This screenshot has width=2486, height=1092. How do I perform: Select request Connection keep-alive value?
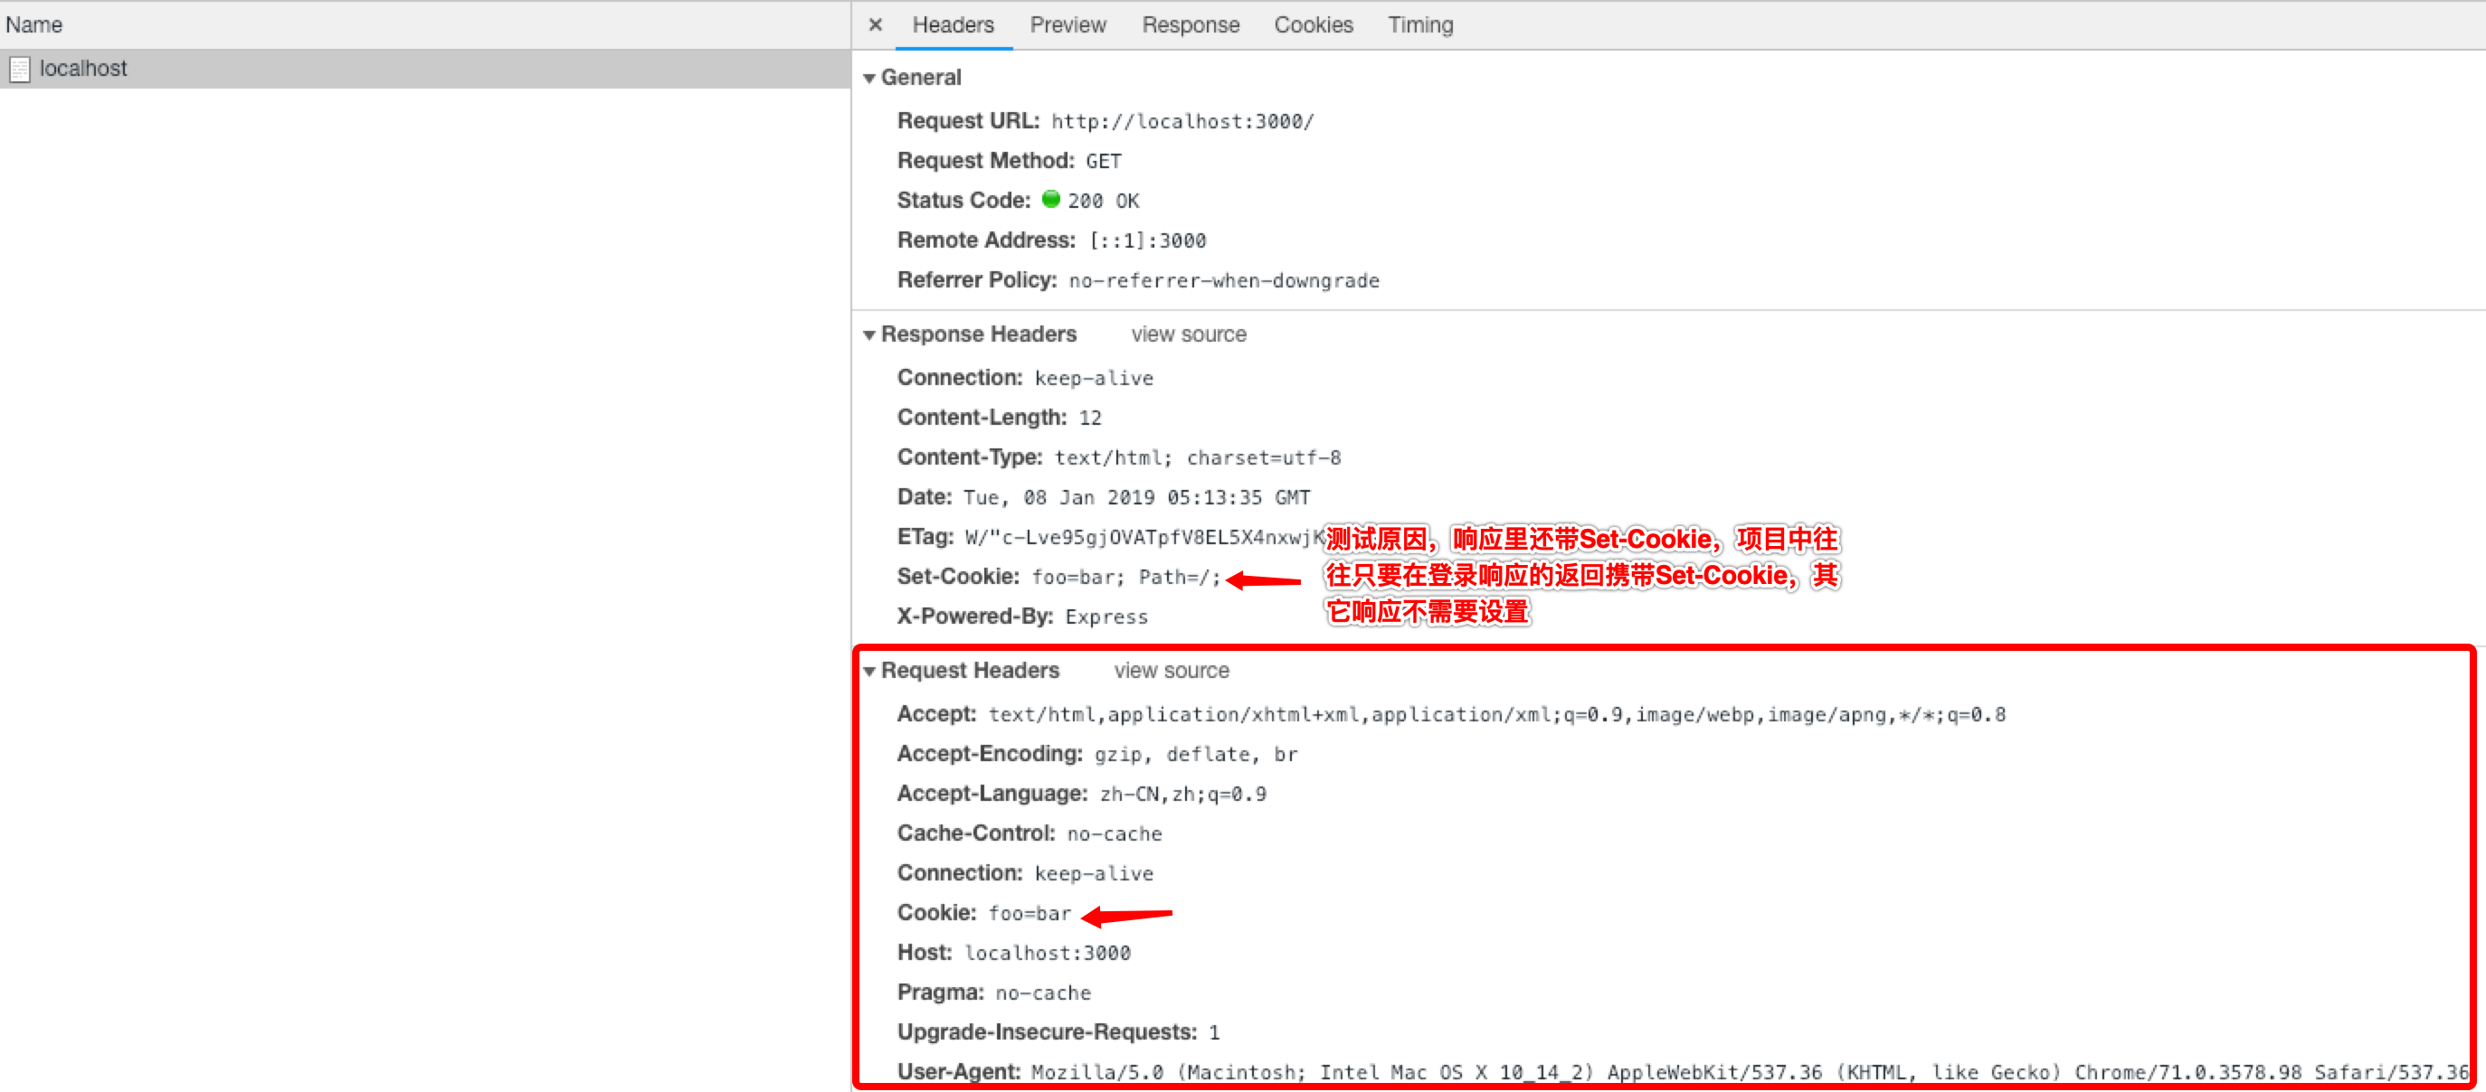(1094, 873)
